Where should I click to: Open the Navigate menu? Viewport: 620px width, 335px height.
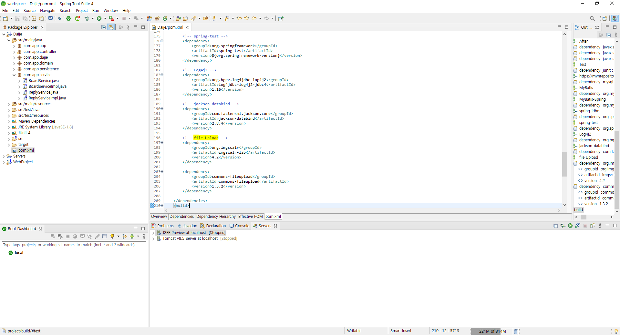coord(47,11)
